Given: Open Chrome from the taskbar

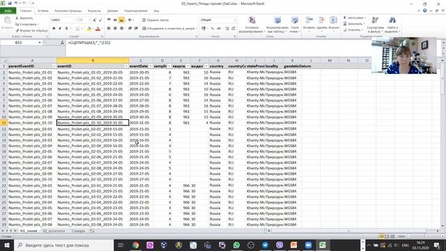Looking at the screenshot, I should [136, 245].
